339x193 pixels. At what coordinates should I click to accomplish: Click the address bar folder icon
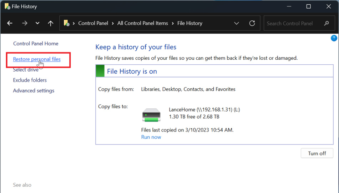[66, 23]
